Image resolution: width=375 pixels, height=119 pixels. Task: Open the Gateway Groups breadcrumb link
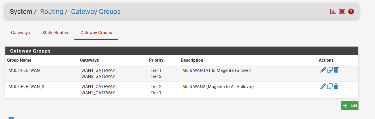96,12
